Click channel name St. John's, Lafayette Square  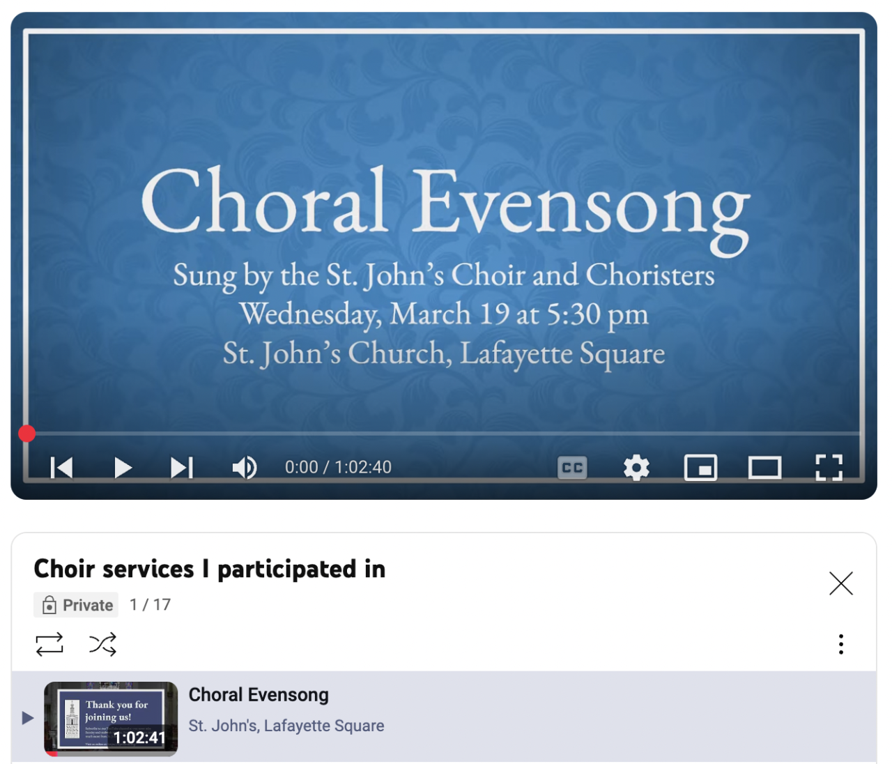pyautogui.click(x=286, y=726)
